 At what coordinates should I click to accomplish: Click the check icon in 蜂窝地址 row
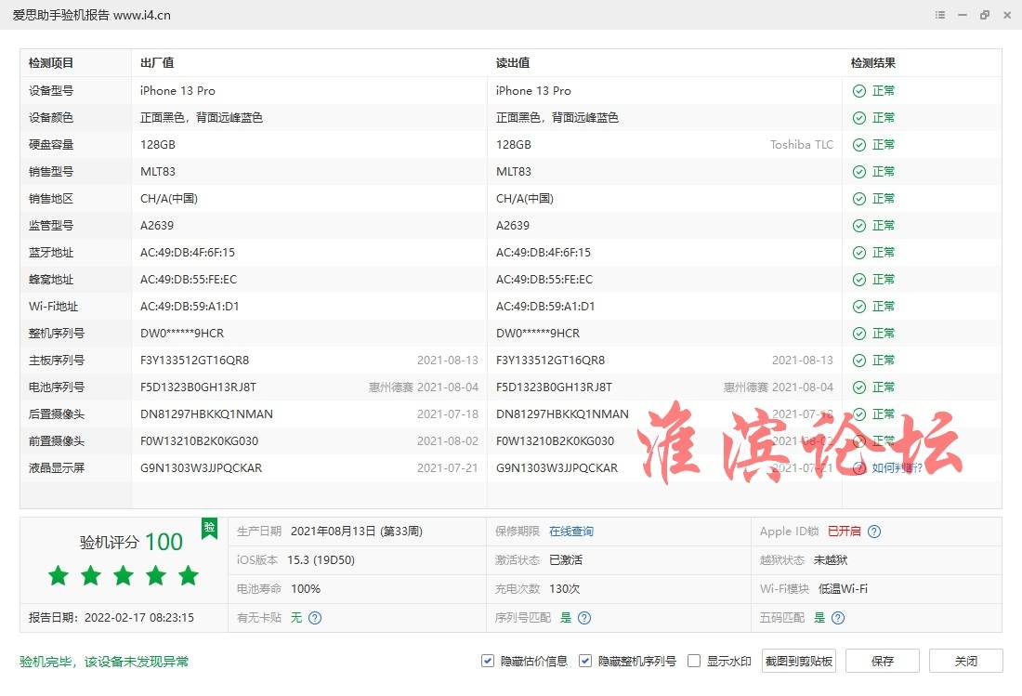859,279
